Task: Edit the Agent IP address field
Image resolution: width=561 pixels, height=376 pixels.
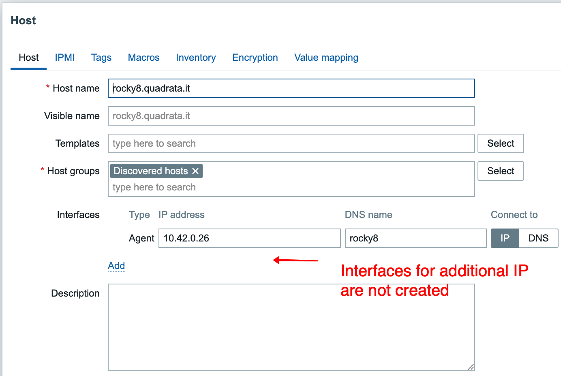Action: [x=249, y=238]
